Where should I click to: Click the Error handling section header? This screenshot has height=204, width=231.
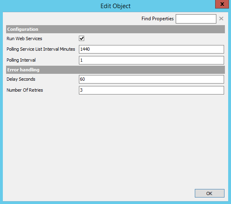(115, 70)
